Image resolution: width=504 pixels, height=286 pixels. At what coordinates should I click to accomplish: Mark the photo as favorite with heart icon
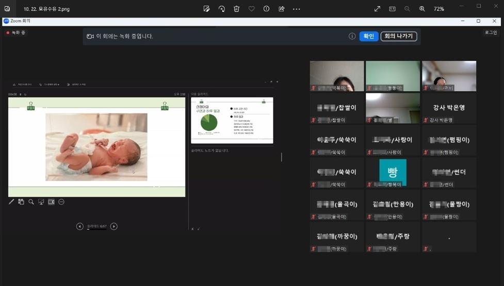(x=252, y=9)
